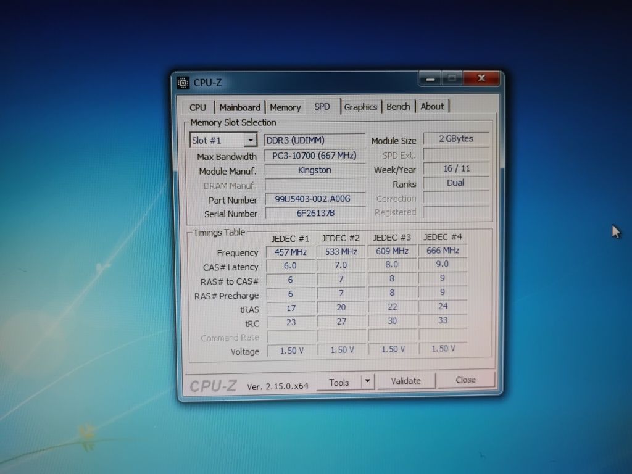Expand the Slot #1 dropdown arrow
The image size is (632, 474).
[x=251, y=140]
